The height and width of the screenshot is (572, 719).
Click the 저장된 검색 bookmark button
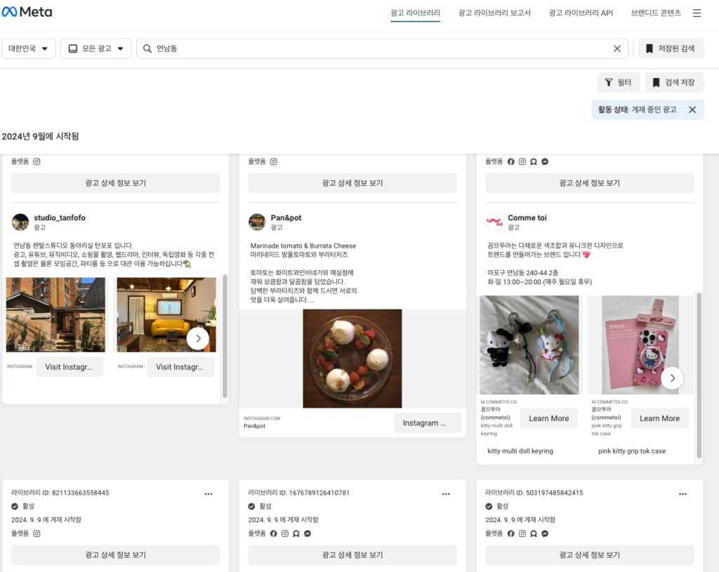tap(671, 48)
